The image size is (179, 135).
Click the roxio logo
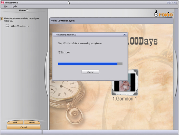coord(163,13)
